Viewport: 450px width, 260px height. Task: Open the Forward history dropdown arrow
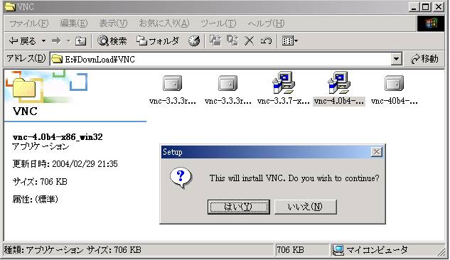click(68, 41)
